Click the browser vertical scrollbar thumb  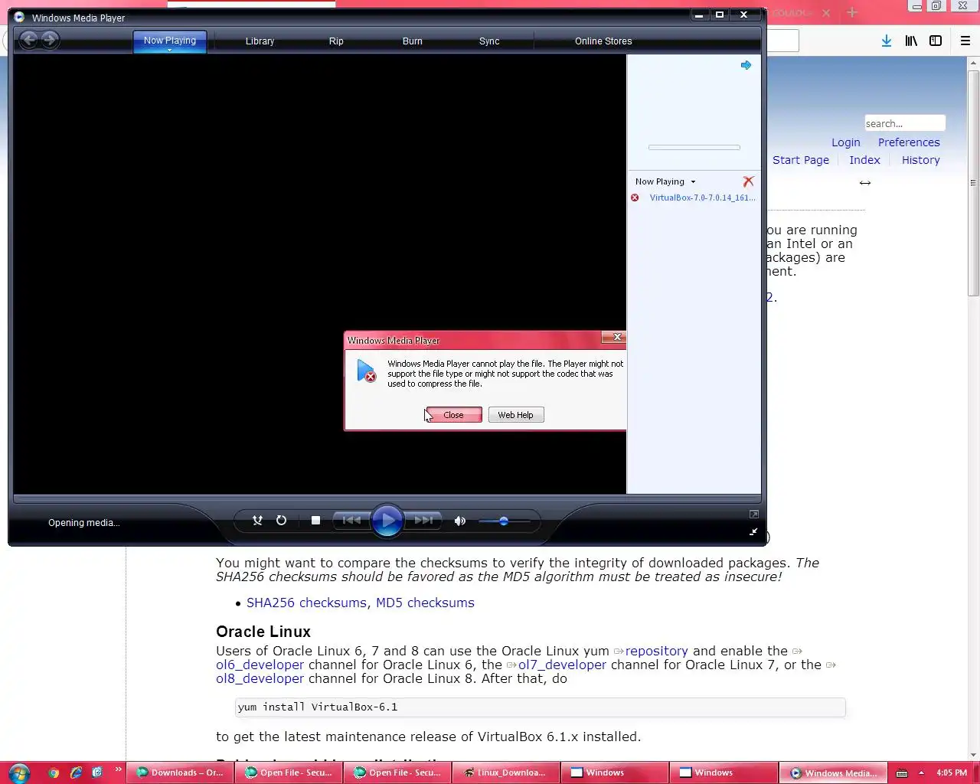click(973, 184)
